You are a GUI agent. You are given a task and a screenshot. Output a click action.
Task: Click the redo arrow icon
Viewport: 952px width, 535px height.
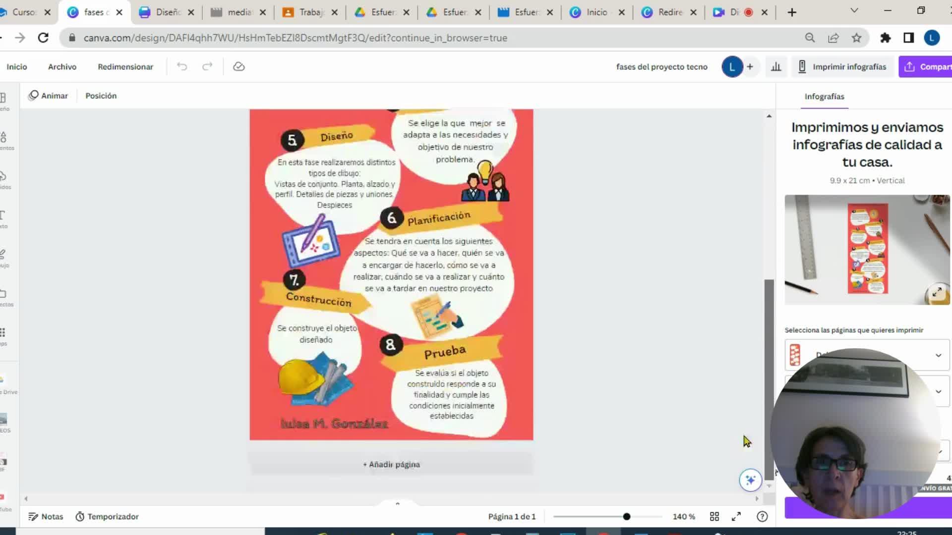[207, 66]
